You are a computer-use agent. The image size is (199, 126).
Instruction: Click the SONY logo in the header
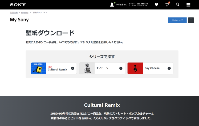[x=18, y=5]
